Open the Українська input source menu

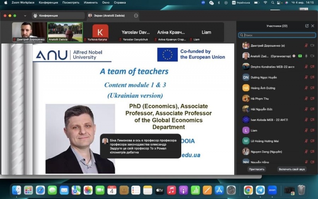click(x=241, y=3)
